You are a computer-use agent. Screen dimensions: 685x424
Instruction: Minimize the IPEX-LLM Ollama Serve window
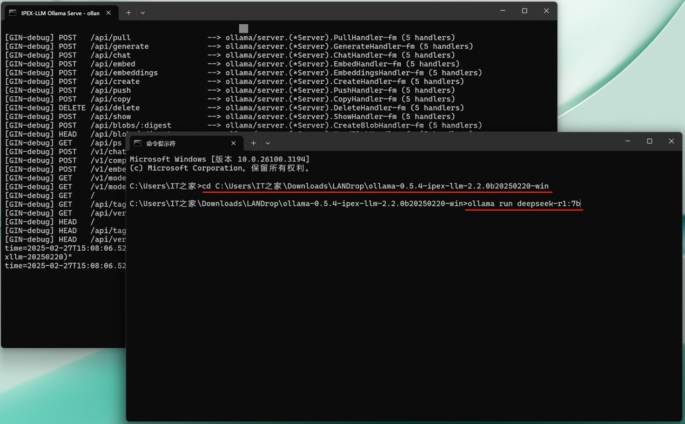[x=502, y=11]
